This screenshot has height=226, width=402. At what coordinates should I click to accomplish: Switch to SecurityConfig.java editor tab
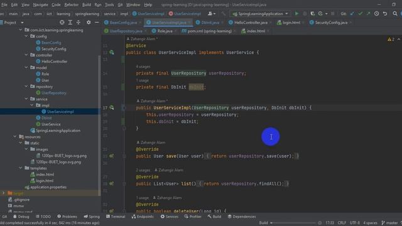coord(331,23)
